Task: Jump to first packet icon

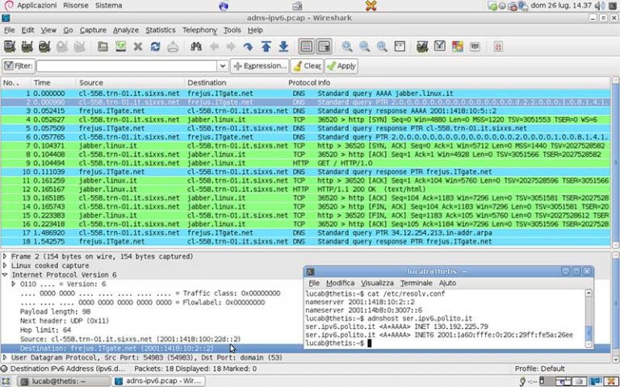Action: (266, 47)
